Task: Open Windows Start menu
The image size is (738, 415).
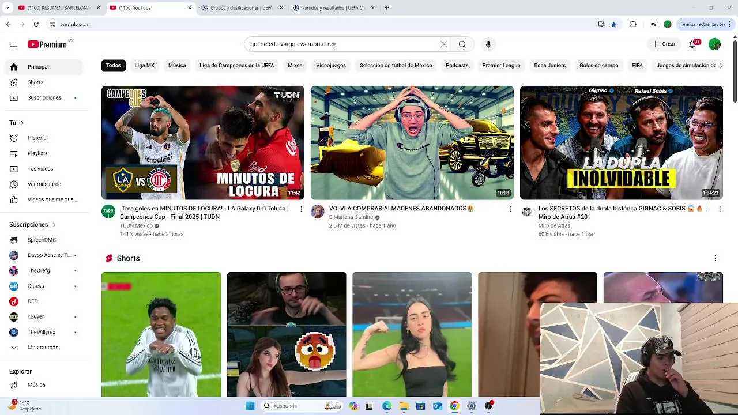Action: [x=250, y=406]
